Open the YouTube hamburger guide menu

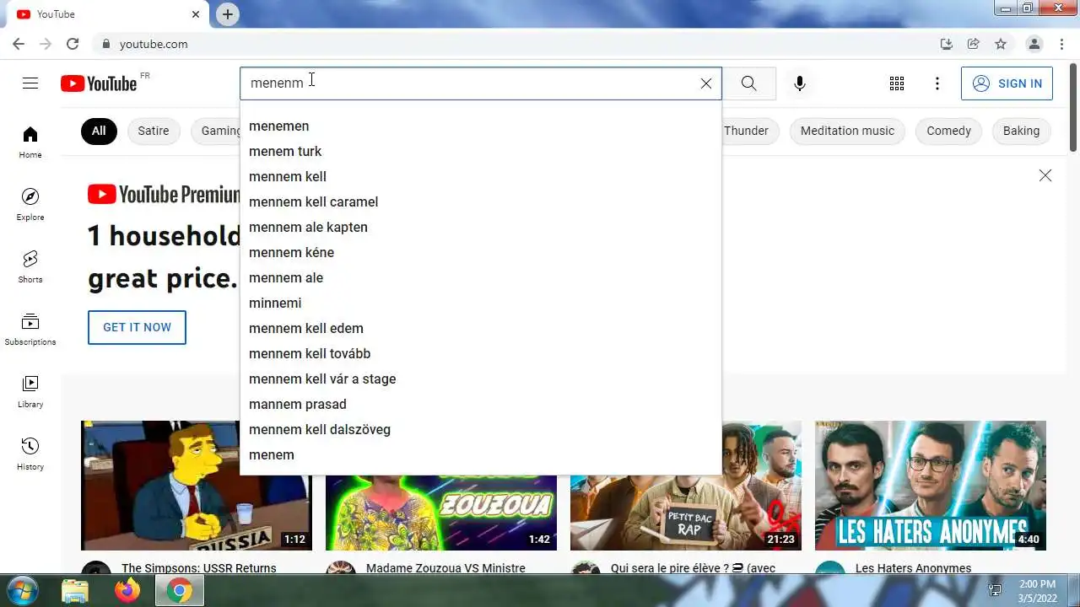click(x=30, y=83)
